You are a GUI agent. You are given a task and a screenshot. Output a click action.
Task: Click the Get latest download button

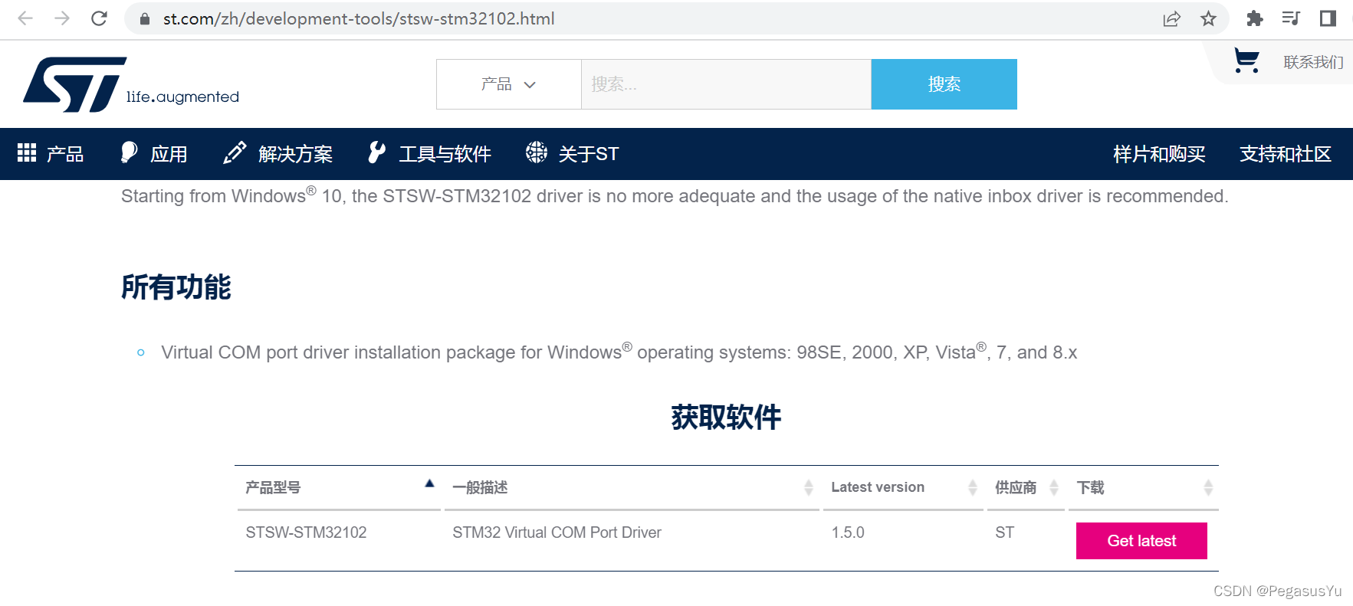(1141, 541)
